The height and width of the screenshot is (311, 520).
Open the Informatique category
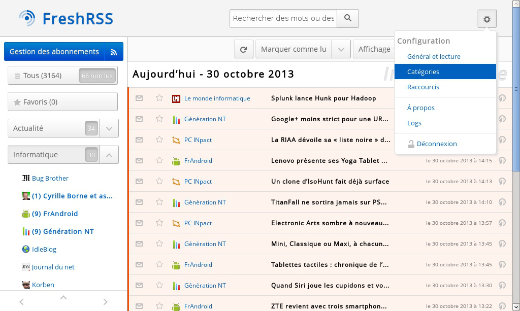(x=54, y=155)
